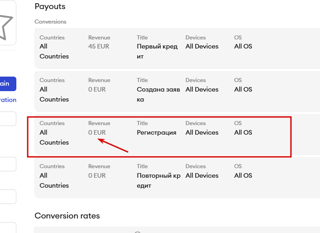Click the star favorite icon

tap(5, 26)
